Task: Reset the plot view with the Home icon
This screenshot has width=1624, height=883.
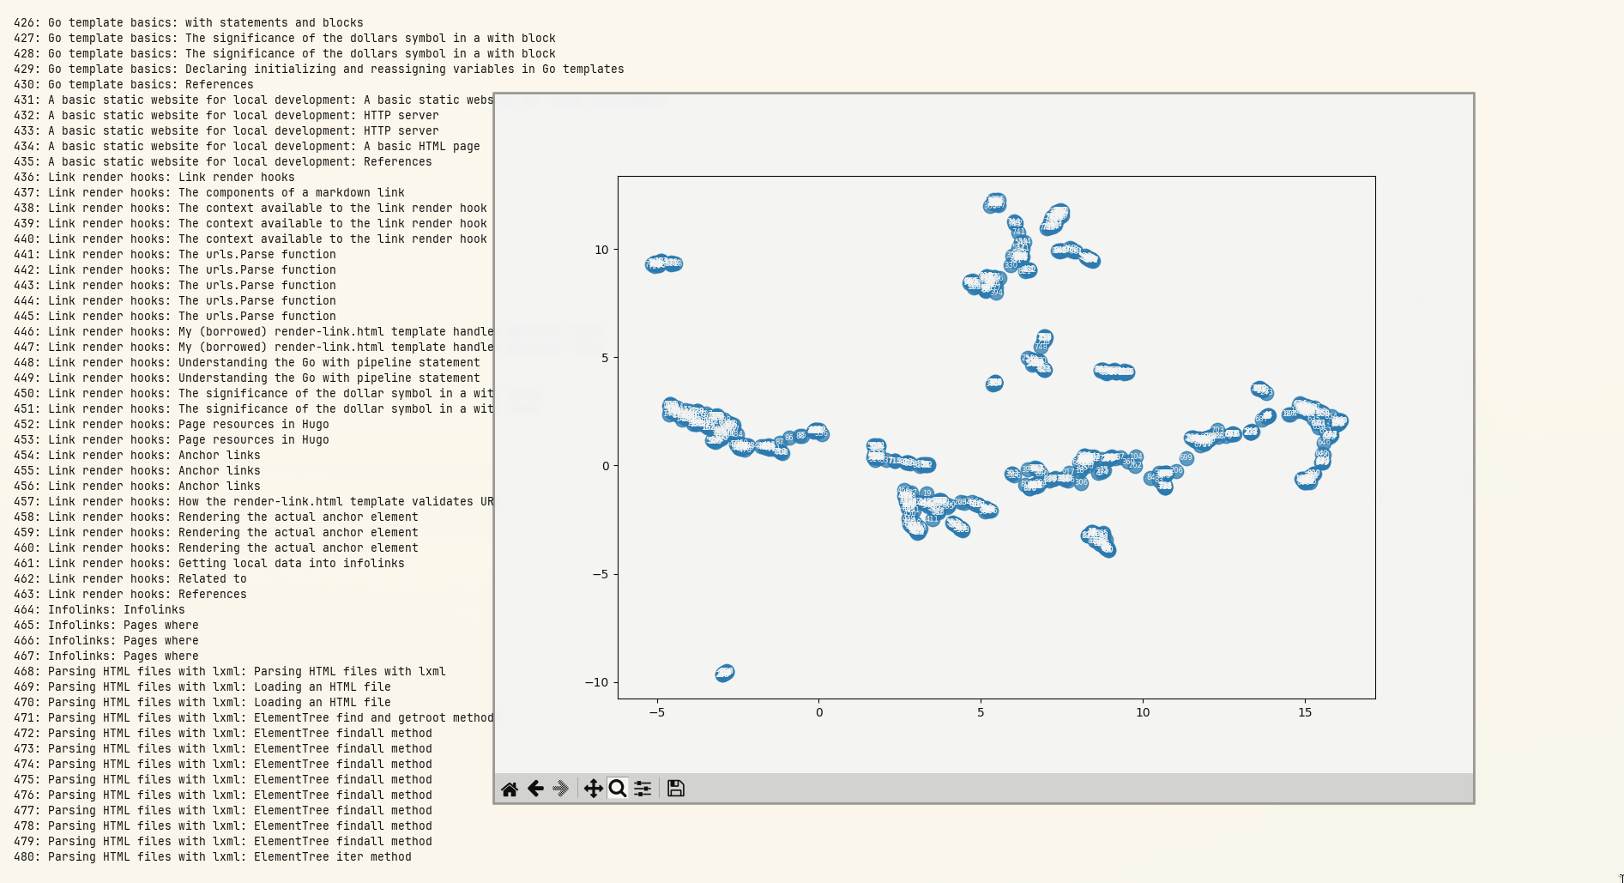Action: tap(509, 788)
